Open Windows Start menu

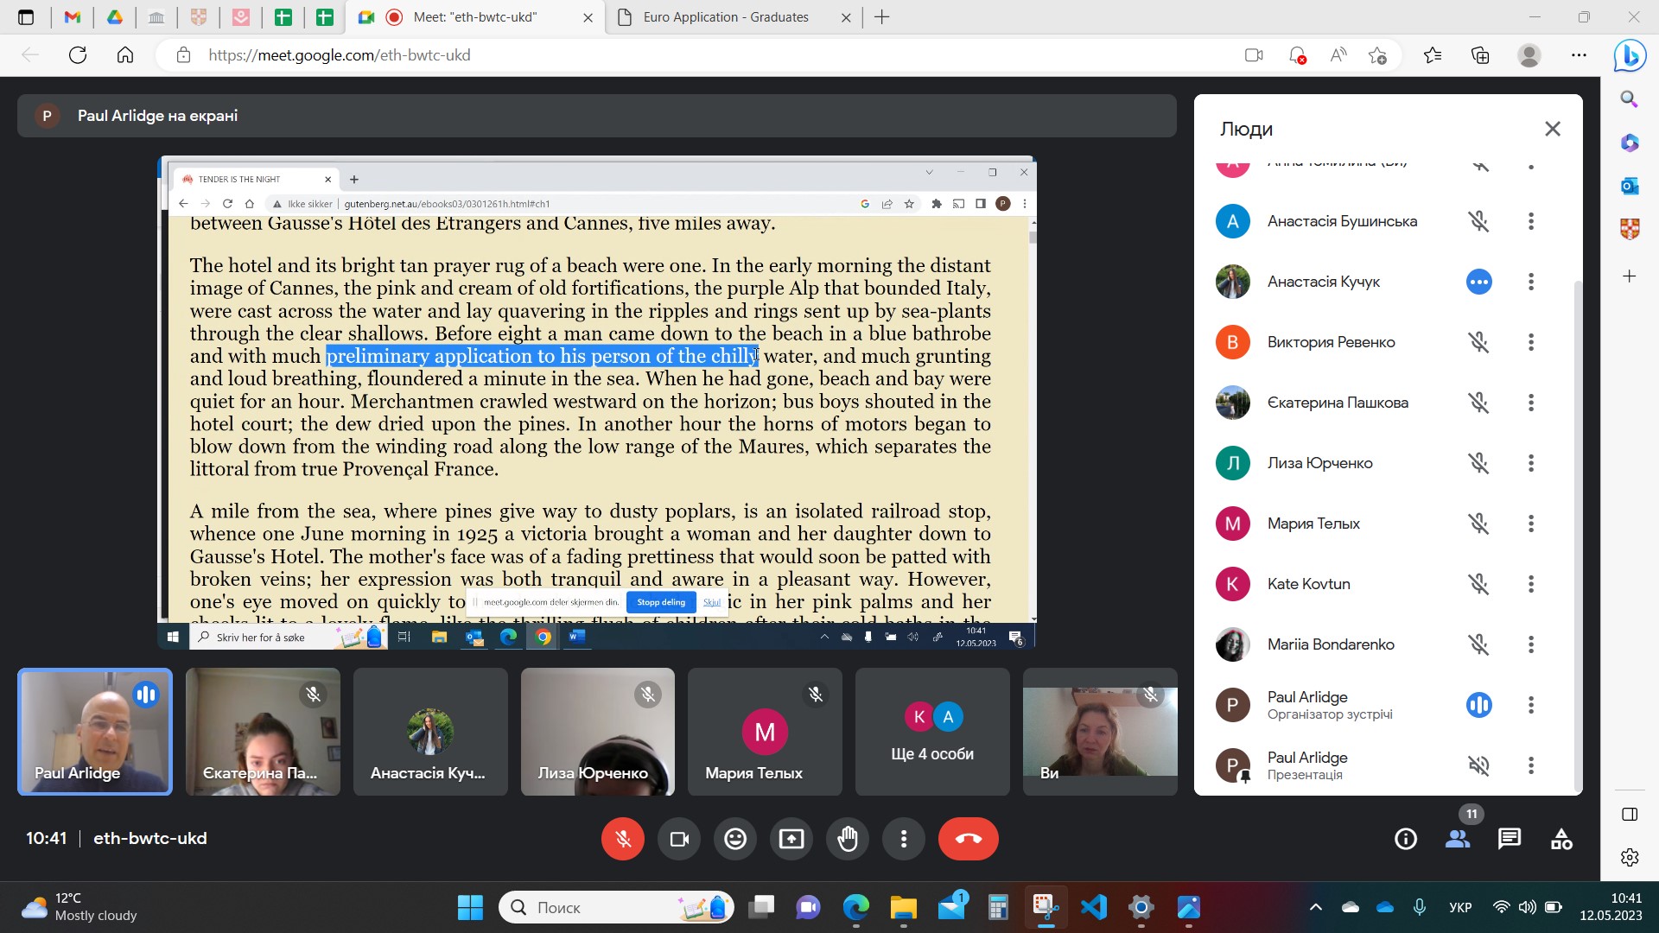pyautogui.click(x=470, y=908)
